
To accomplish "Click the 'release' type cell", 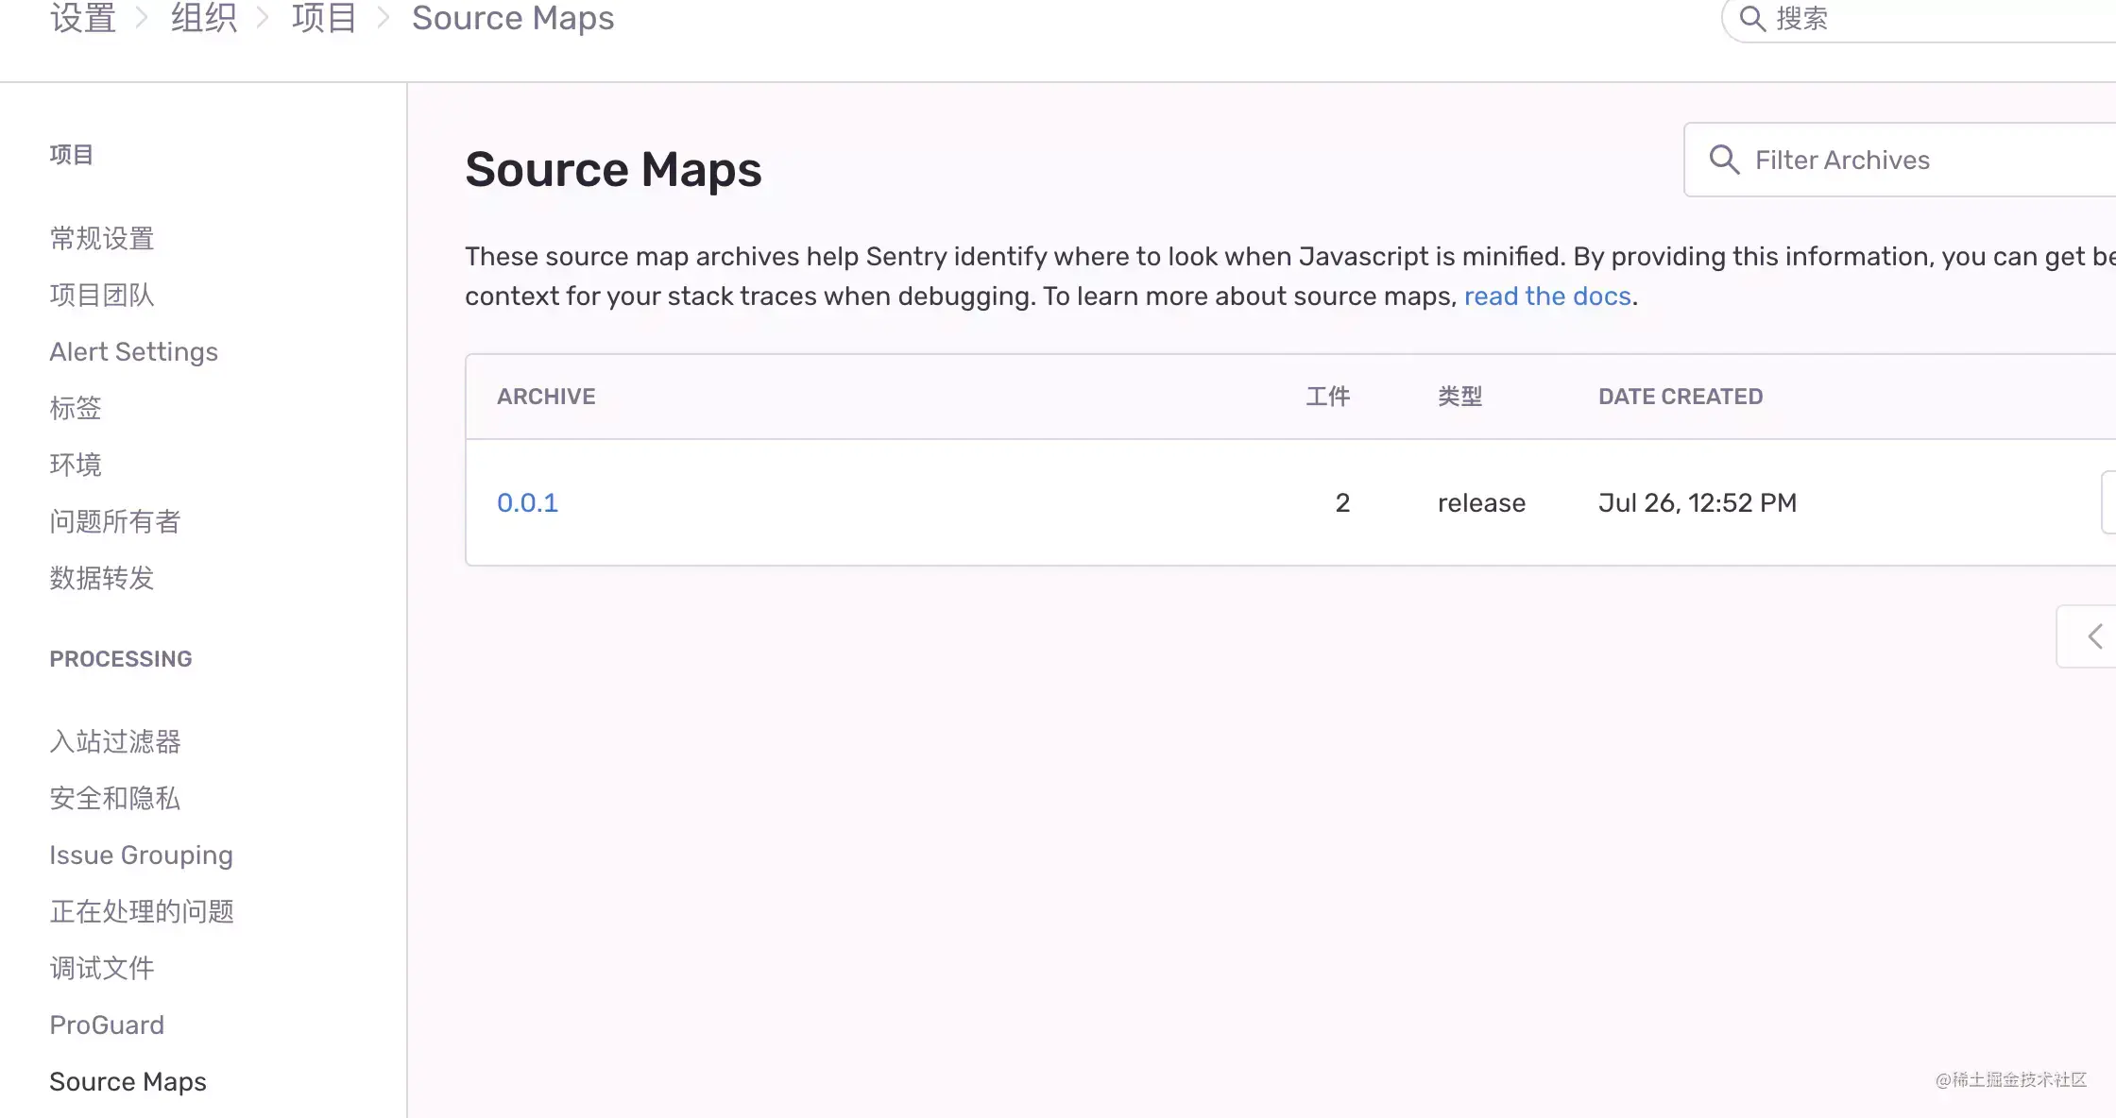I will (1481, 502).
